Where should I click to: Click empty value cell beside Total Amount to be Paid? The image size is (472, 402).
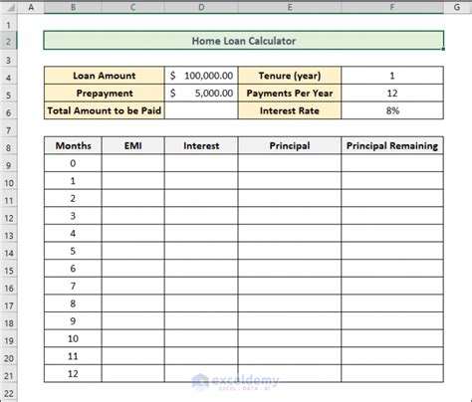201,110
